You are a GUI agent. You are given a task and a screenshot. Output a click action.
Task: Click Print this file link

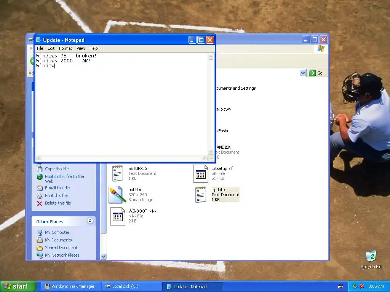click(x=56, y=195)
